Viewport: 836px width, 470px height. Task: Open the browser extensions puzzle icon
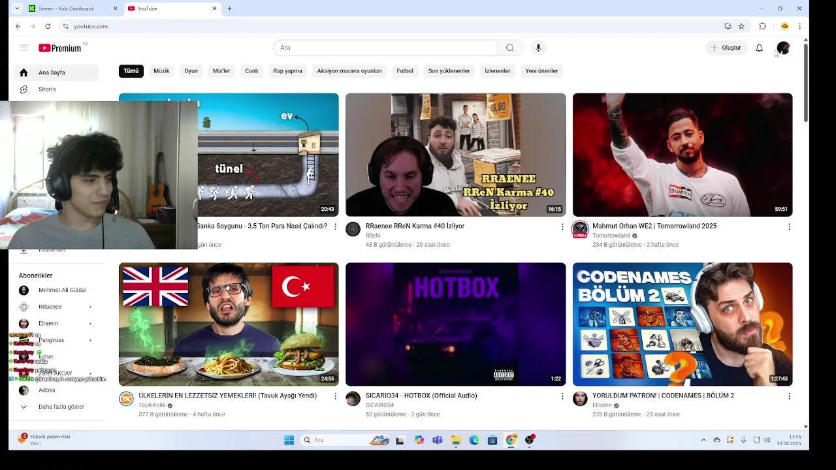pos(762,26)
